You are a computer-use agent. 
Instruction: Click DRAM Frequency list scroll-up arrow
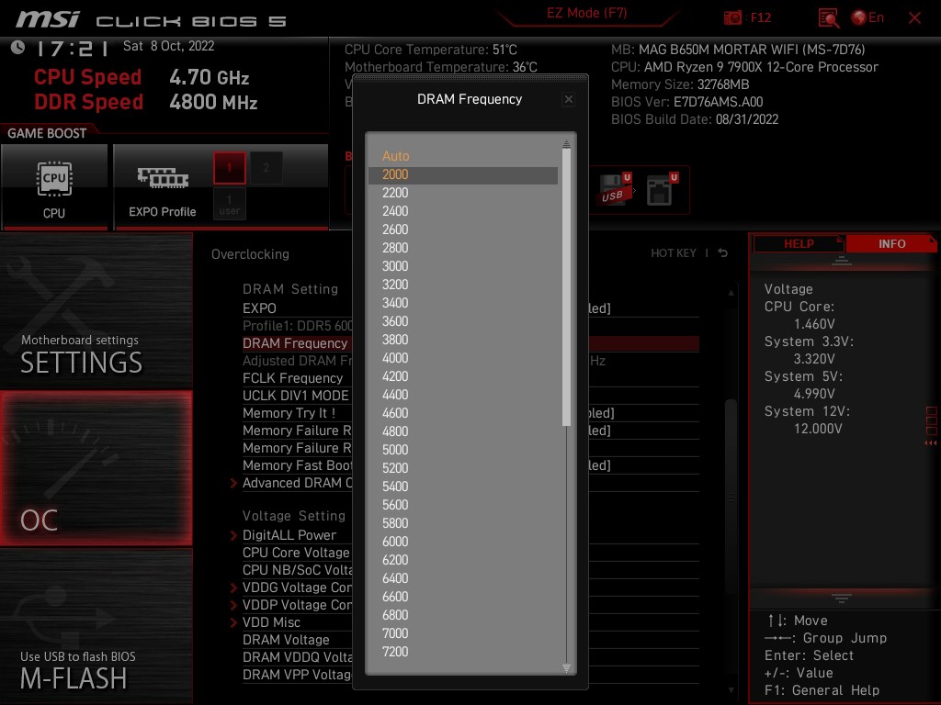point(566,144)
